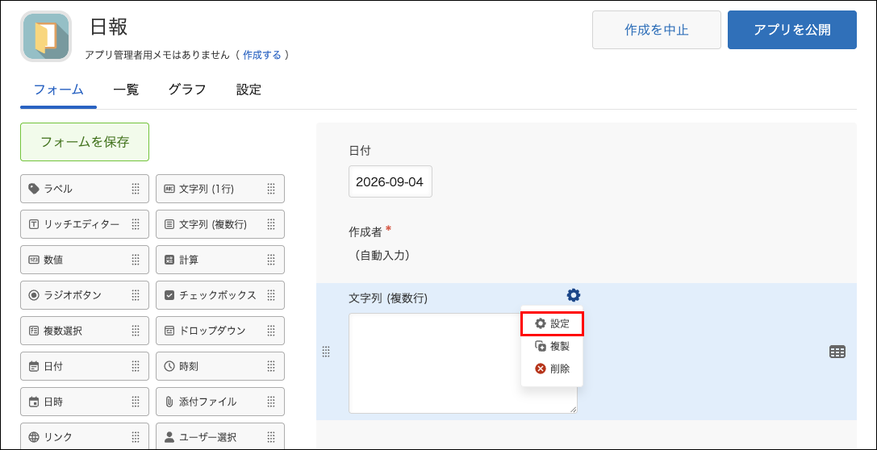The image size is (877, 450).
Task: Click the アプリを公開 button
Action: click(x=792, y=30)
